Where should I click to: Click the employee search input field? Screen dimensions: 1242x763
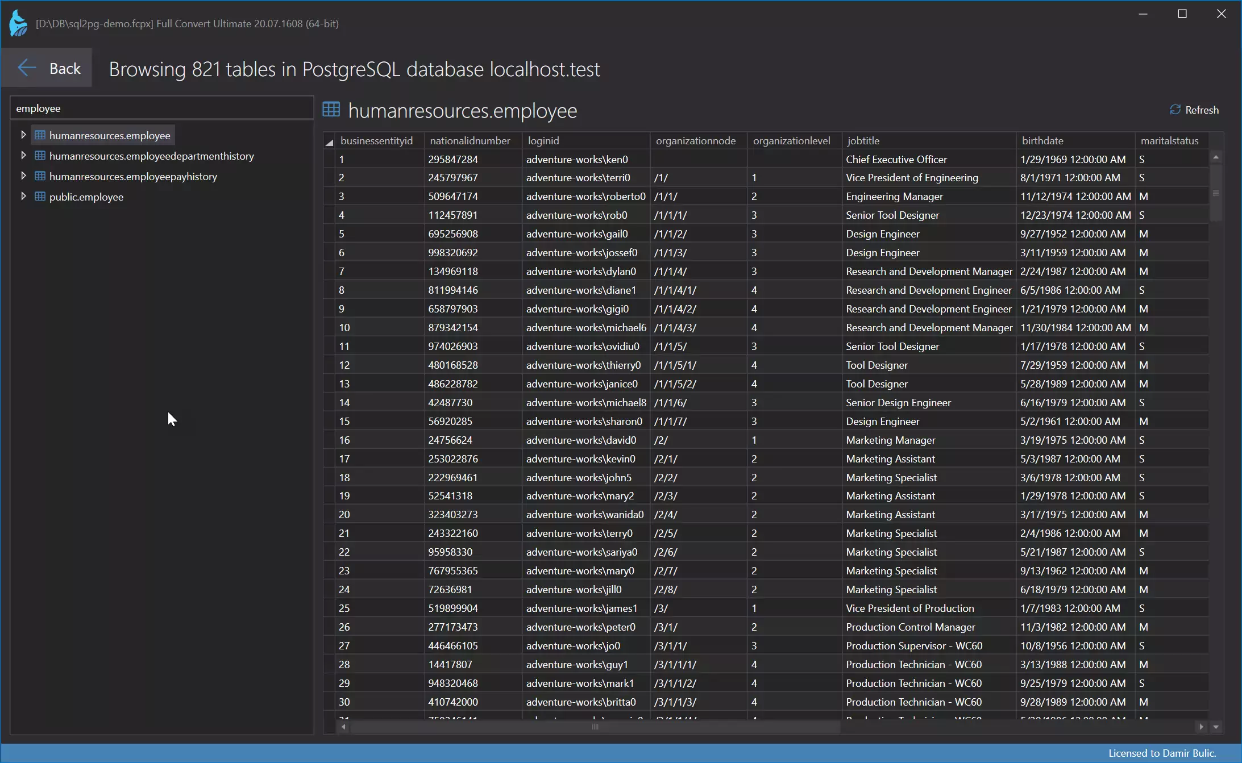point(161,107)
